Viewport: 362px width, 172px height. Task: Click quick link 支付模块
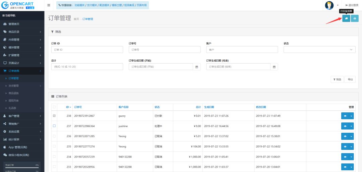coord(92,5)
